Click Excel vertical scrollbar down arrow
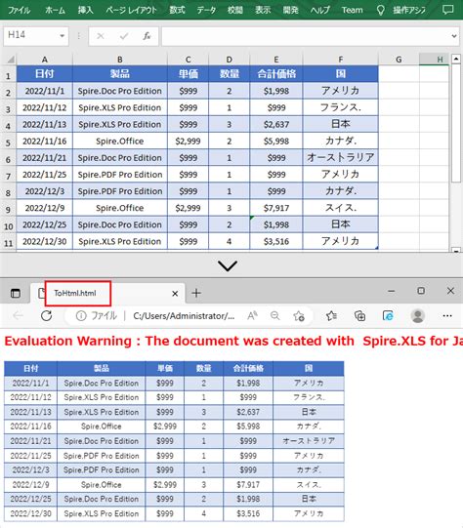Screen dimensions: 463x528 (456, 250)
